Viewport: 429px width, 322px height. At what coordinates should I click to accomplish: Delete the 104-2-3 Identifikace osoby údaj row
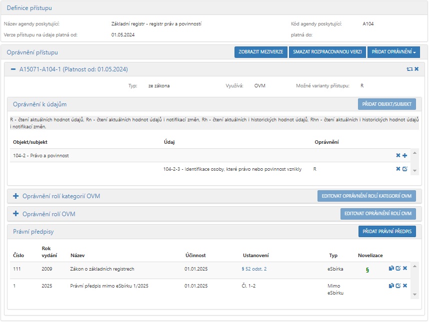[x=398, y=169]
